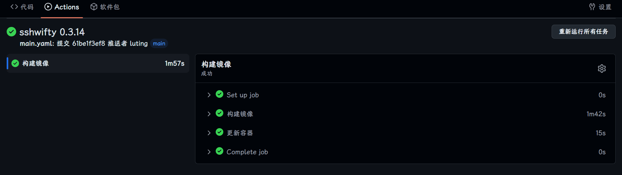Image resolution: width=622 pixels, height=175 pixels.
Task: Open the 软件包 tab
Action: tap(109, 7)
